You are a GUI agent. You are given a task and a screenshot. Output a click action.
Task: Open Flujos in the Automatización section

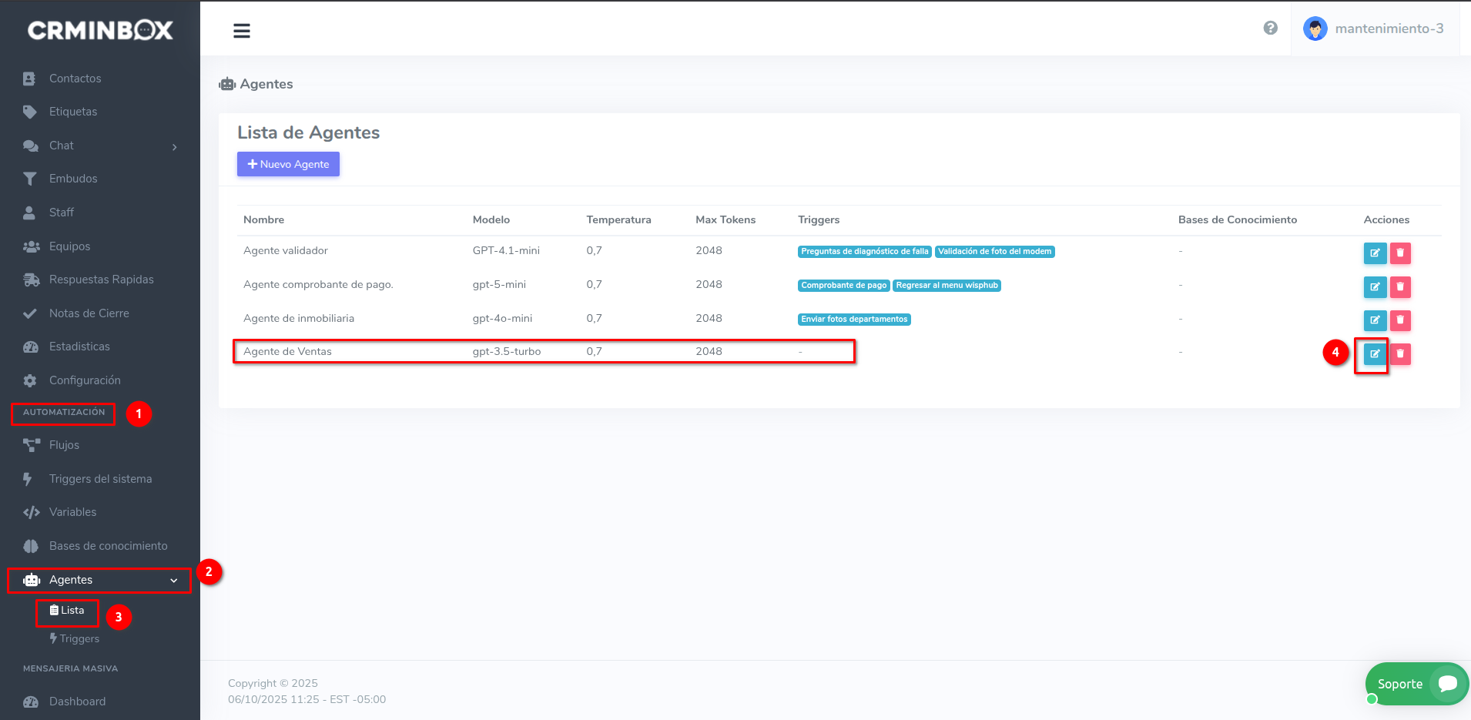click(x=64, y=445)
